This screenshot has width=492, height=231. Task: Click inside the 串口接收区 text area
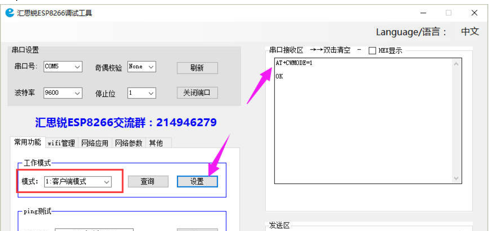pyautogui.click(x=368, y=121)
